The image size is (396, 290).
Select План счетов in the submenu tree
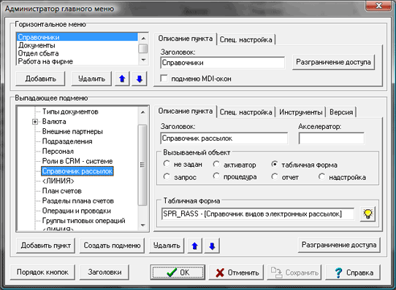click(x=62, y=191)
